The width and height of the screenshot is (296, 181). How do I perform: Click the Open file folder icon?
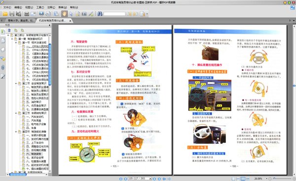click(x=5, y=14)
